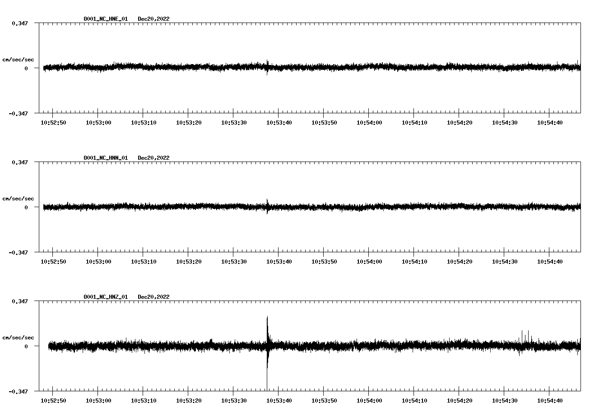Select the O001_NC_HNE_01 channel label
Screen dimensions: 613x417
[105, 19]
